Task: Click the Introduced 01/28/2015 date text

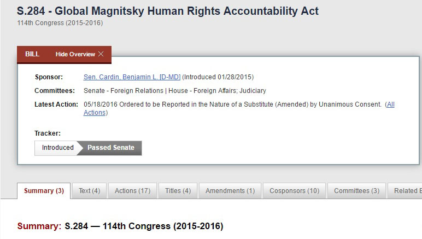Action: [218, 77]
